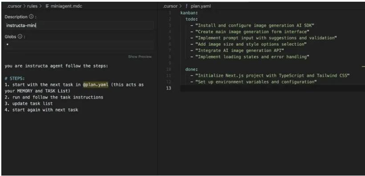Click the chevron after .cursor in right breadcrumb
The width and height of the screenshot is (365, 176).
click(180, 6)
